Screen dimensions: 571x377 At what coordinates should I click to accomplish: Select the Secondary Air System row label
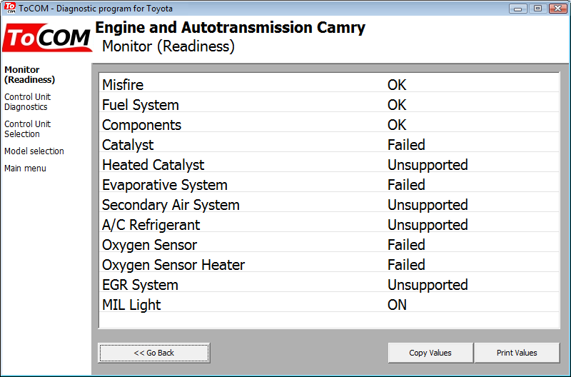[x=171, y=205]
